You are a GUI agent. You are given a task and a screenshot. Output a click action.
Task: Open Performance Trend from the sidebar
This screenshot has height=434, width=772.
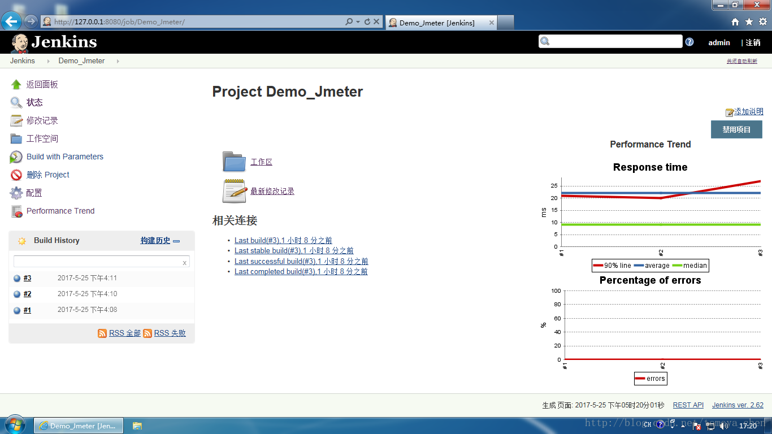pos(60,211)
